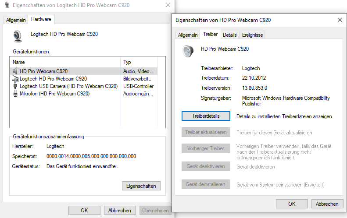Select the Hardware tab
The height and width of the screenshot is (218, 347).
point(41,19)
